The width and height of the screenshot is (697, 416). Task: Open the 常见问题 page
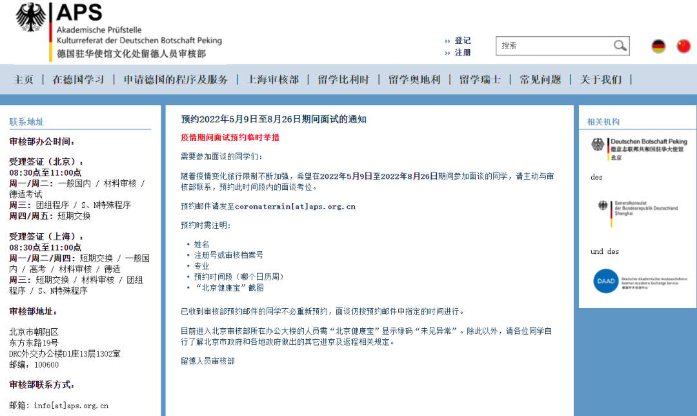click(x=541, y=79)
